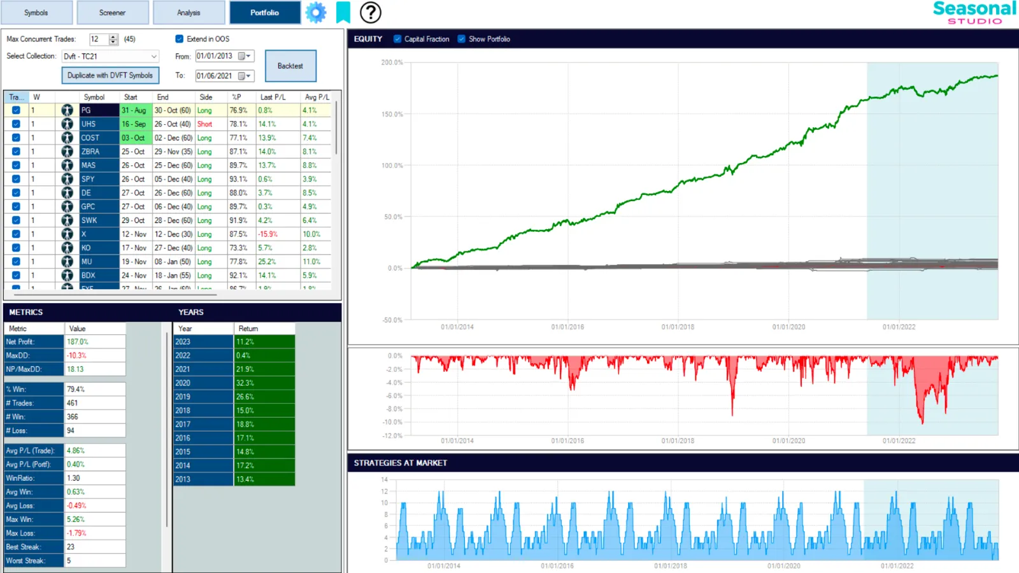Image resolution: width=1019 pixels, height=573 pixels.
Task: Sort by Avg P/L column header
Action: [316, 97]
